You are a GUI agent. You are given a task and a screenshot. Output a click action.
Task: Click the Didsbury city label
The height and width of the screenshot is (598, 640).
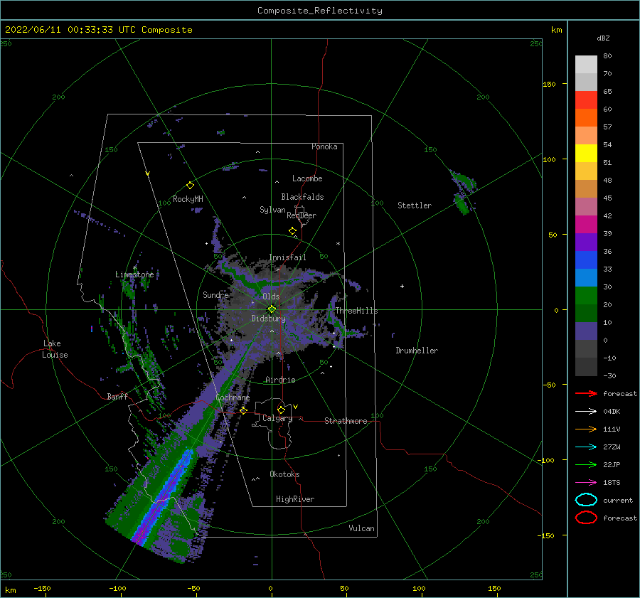[x=268, y=319]
